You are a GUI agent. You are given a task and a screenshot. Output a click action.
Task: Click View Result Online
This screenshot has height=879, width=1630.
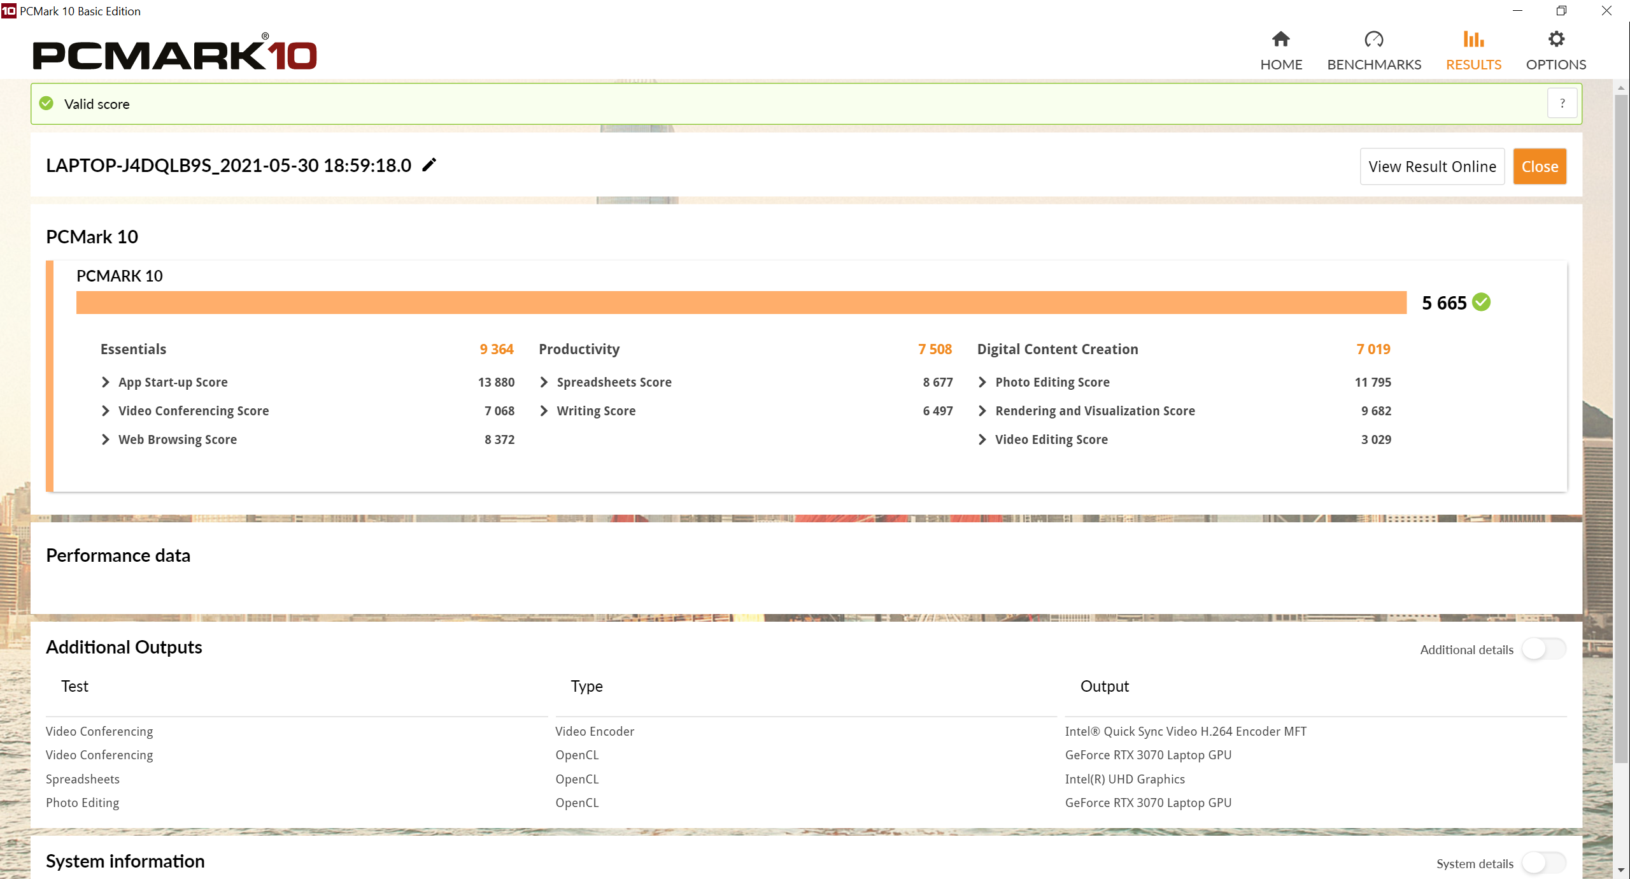(1432, 166)
